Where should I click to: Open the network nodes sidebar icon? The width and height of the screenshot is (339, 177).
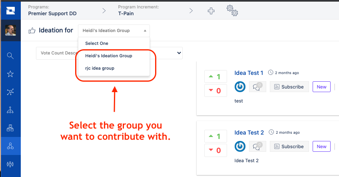[x=10, y=92]
